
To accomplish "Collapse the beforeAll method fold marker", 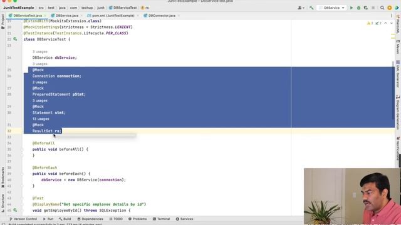I will pyautogui.click(x=22, y=149).
